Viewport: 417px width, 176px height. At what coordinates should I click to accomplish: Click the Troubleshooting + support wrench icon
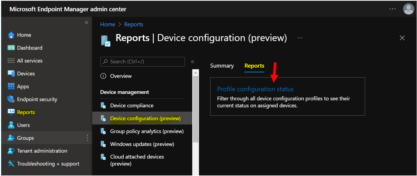(11, 163)
